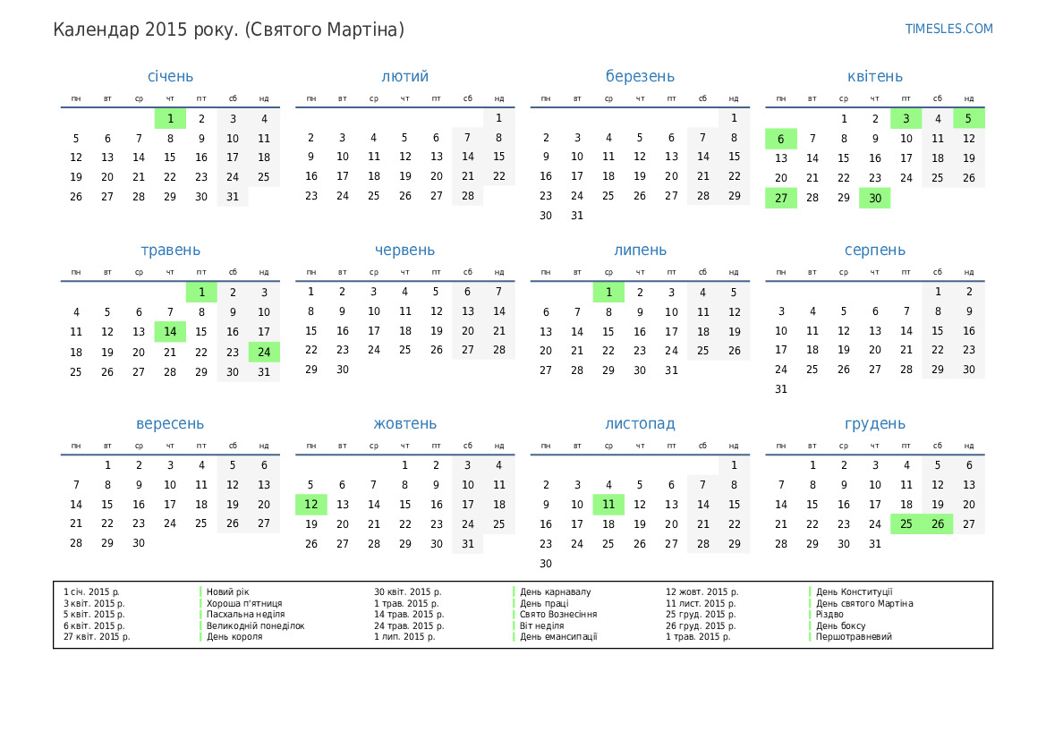
Task: Select highlighted December 25 date
Action: [x=906, y=524]
